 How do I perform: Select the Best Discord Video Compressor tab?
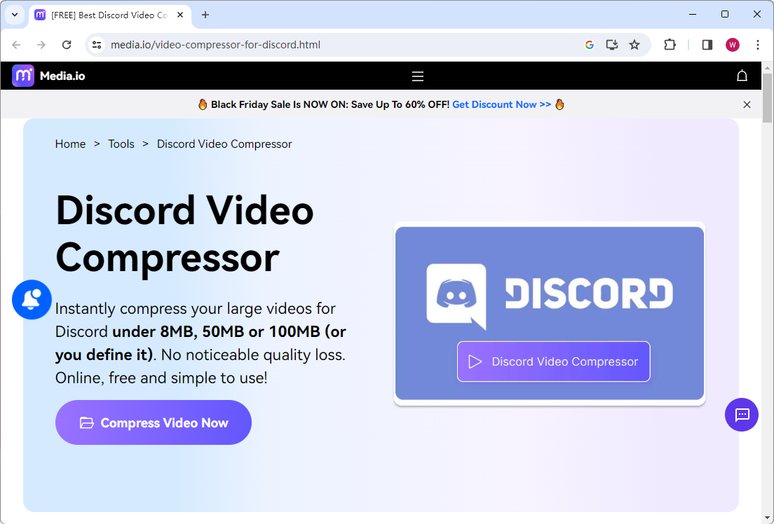pos(109,15)
